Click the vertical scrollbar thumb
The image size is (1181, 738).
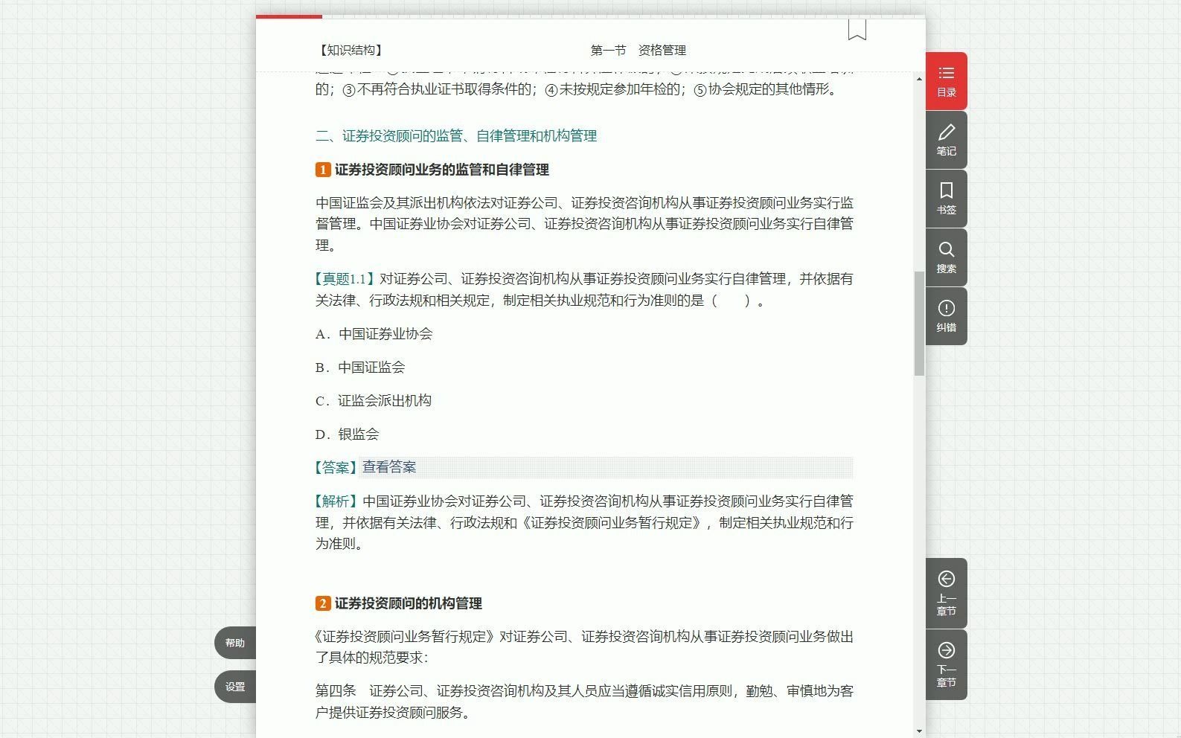point(920,324)
